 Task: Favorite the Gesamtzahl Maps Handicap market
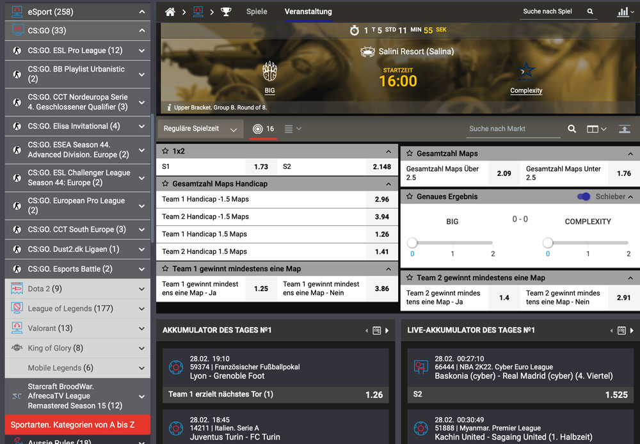tap(165, 184)
